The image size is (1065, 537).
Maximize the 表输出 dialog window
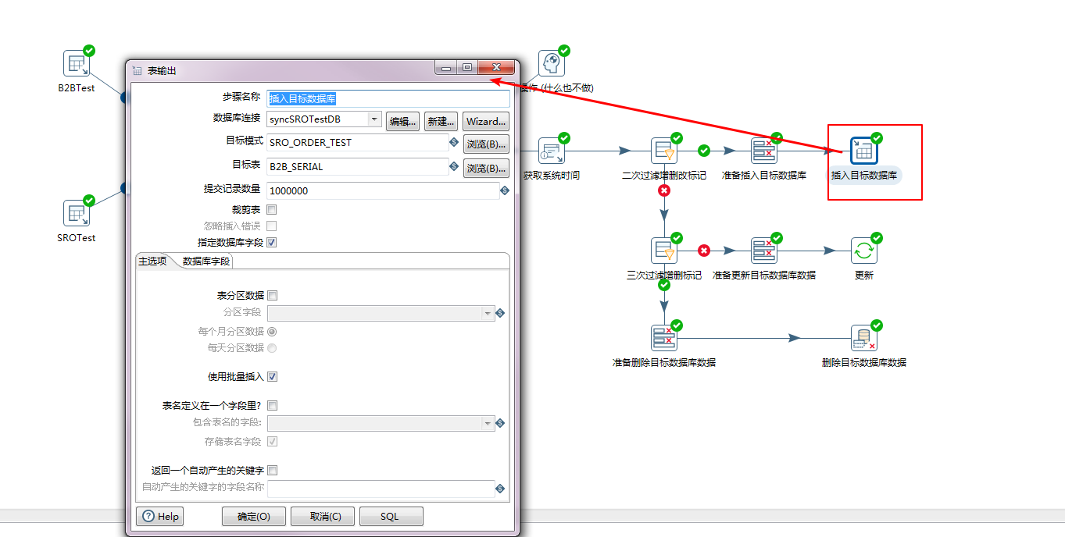click(x=466, y=68)
